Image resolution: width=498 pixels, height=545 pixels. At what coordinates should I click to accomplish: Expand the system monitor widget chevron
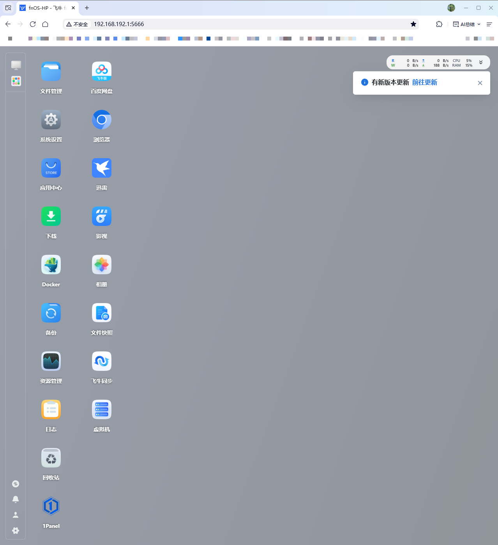481,62
